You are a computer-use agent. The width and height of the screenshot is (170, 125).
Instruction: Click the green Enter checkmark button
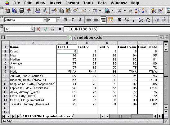pyautogui.click(x=45, y=29)
